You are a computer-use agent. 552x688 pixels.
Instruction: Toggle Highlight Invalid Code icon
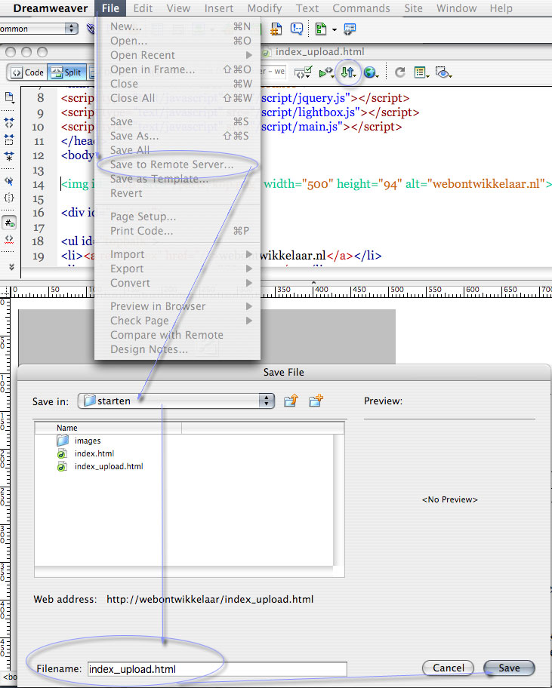(9, 240)
